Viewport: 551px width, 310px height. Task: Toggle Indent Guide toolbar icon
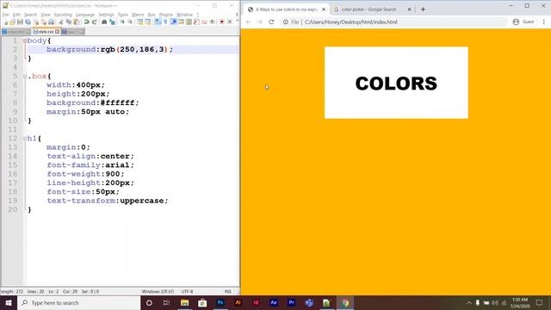(x=174, y=22)
